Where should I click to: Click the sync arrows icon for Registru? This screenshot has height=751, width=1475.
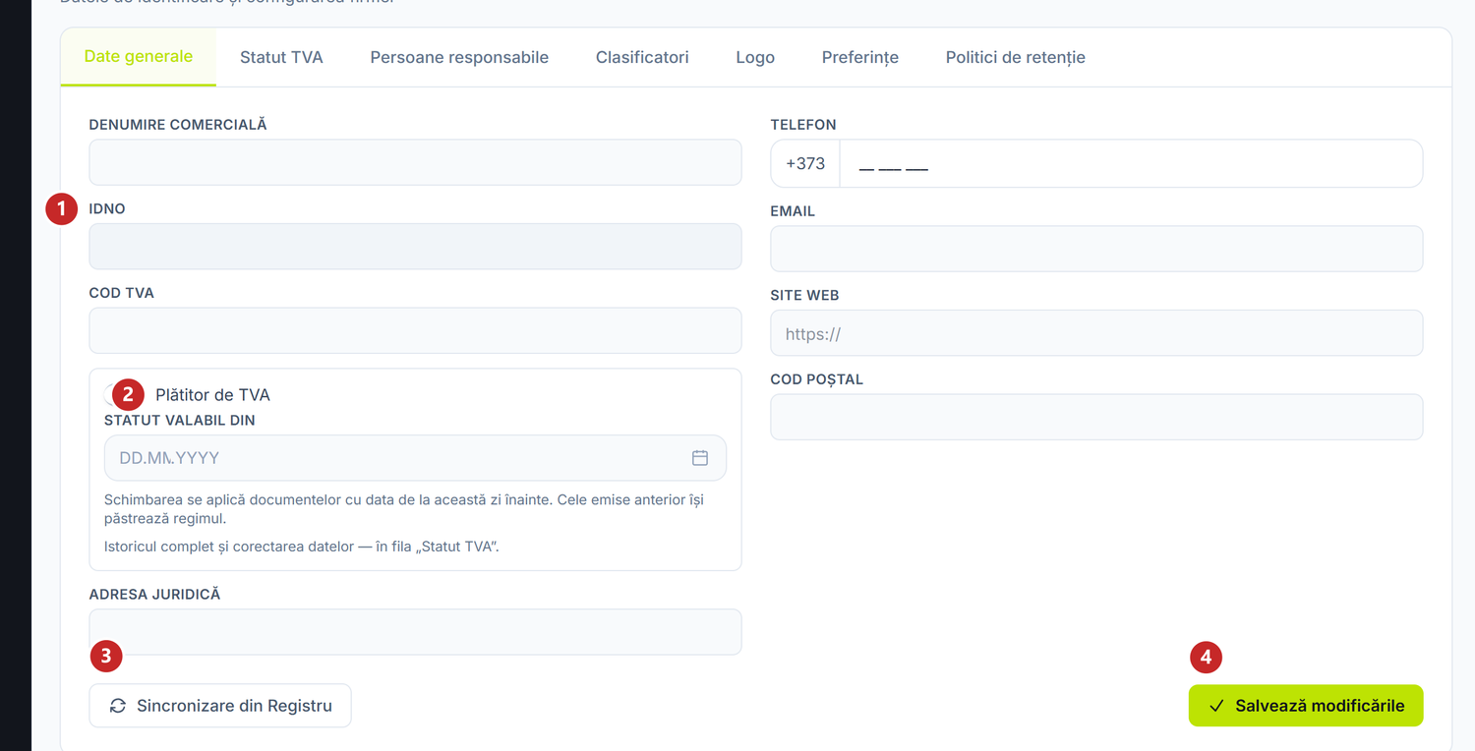pos(118,706)
